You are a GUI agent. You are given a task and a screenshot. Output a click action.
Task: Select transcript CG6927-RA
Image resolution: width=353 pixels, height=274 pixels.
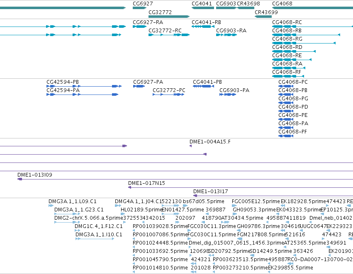148,22
